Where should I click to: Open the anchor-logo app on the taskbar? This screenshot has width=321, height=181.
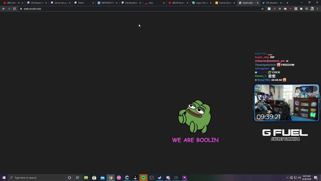tap(135, 177)
